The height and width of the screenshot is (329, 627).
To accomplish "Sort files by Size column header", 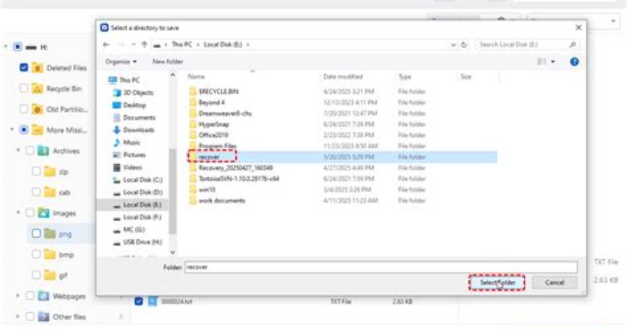I will tap(466, 77).
